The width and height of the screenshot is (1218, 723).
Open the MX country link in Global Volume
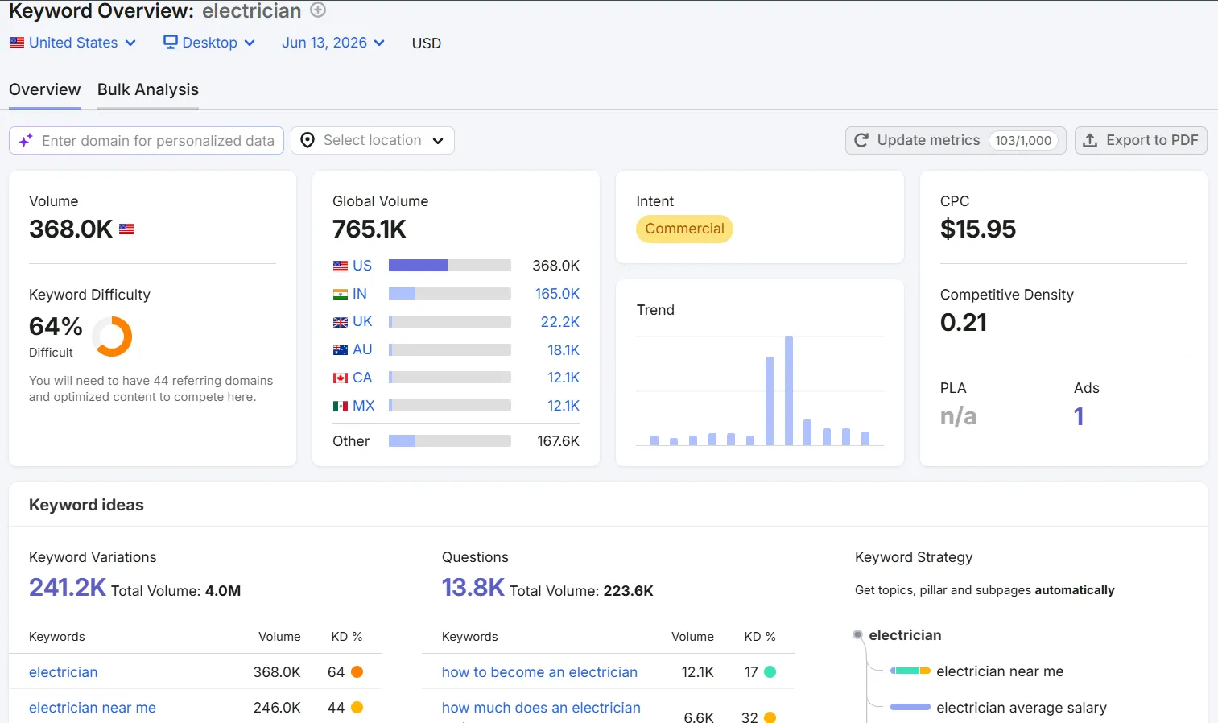point(364,406)
